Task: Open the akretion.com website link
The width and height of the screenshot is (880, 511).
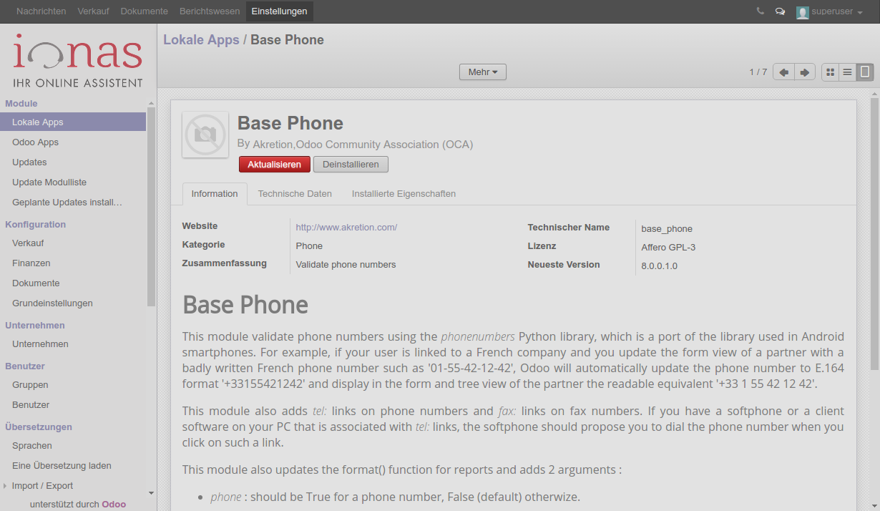Action: [x=346, y=228]
